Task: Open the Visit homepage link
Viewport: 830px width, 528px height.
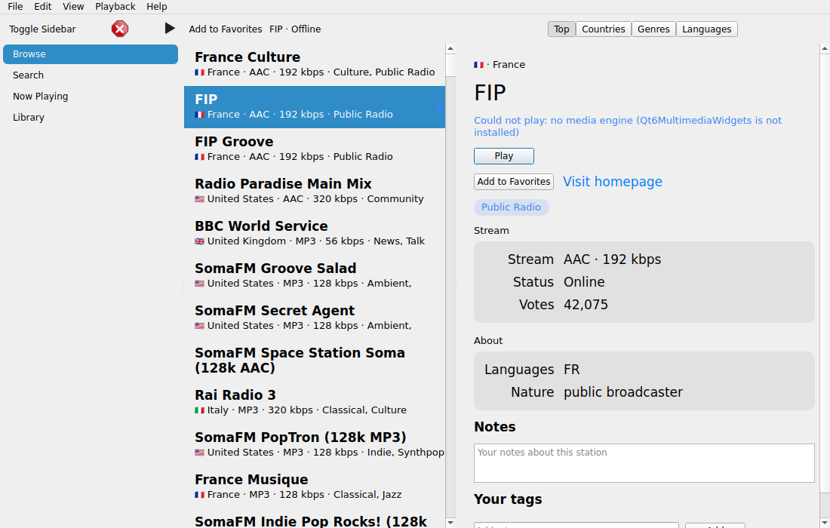Action: pyautogui.click(x=613, y=182)
